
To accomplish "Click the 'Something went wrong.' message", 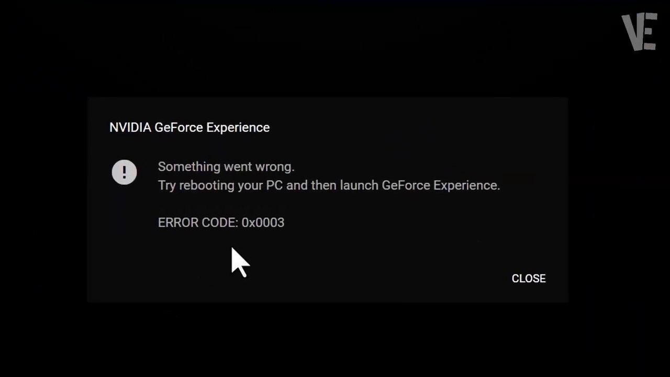I will pos(226,167).
